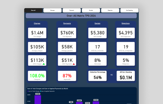Open the Out Standing tab
Viewport: 163px width, 104px height.
pos(129,10)
